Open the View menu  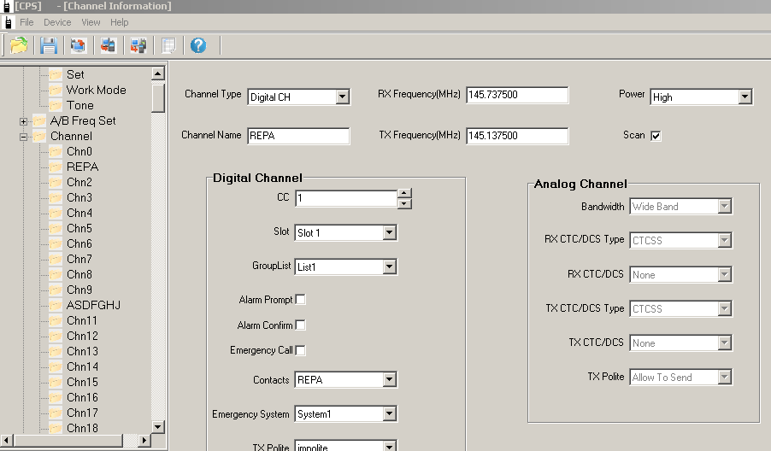coord(91,22)
